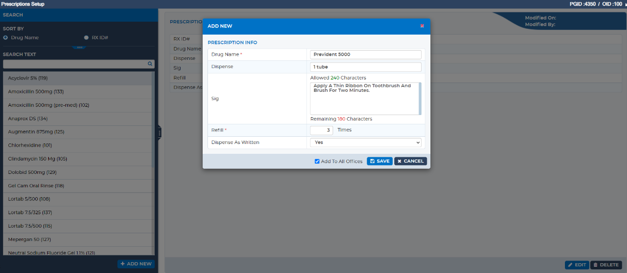Click the ellipsis expander under Sort By
This screenshot has height=273, width=627.
coord(79,47)
